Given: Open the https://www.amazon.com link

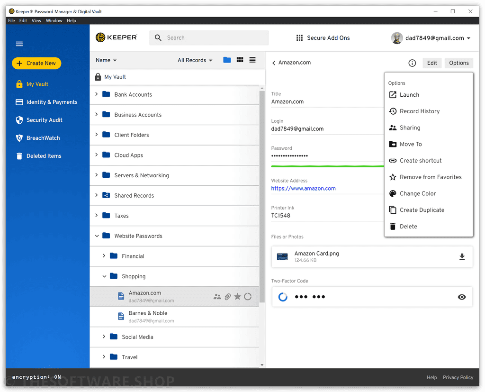Looking at the screenshot, I should (303, 188).
